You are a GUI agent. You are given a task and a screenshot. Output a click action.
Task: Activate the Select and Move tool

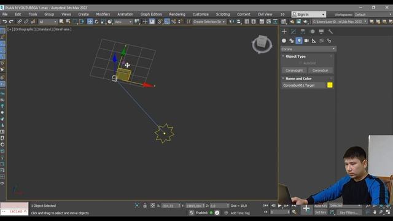pos(90,22)
